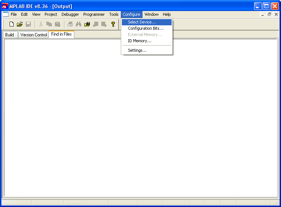This screenshot has height=207, width=281.
Task: Close the MPLAB IDE main window
Action: 275,6
